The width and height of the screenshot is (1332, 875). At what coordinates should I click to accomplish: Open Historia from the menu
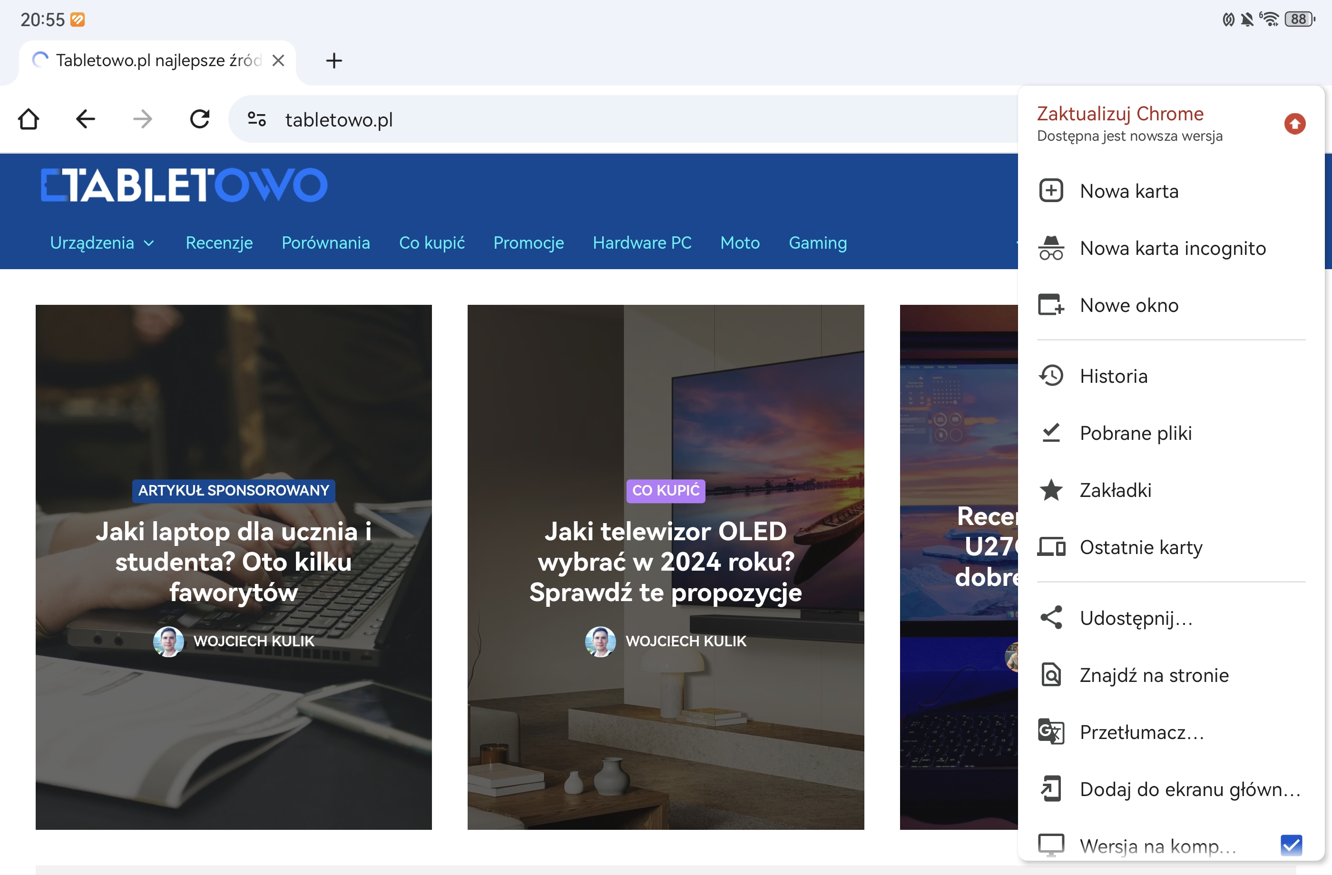(x=1171, y=376)
